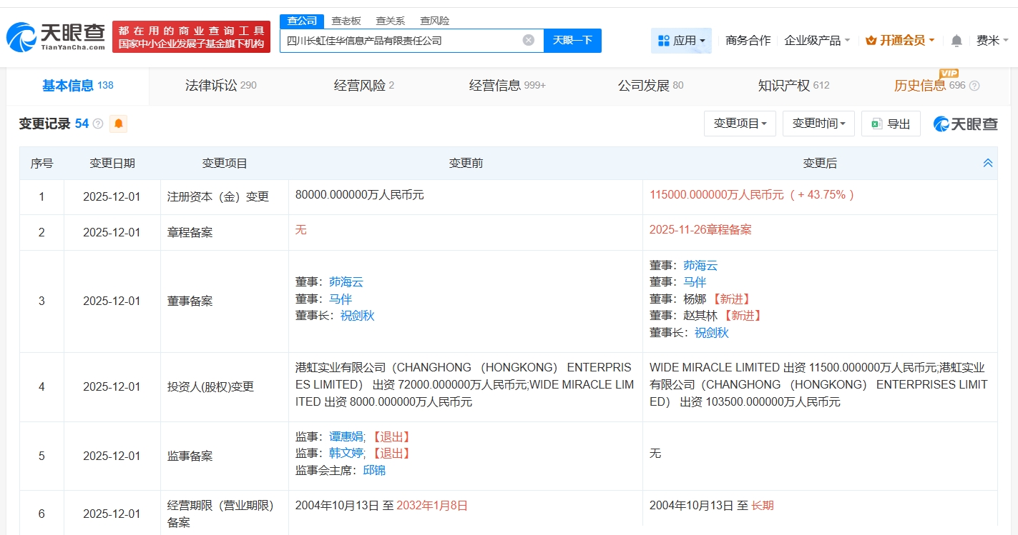Click the crown icon beside 开通会员
This screenshot has height=535, width=1018.
pyautogui.click(x=869, y=41)
